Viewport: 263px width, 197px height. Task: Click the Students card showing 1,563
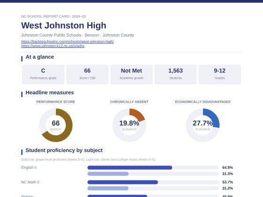click(176, 75)
